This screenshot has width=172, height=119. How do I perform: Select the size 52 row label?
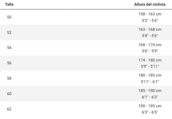click(9, 32)
